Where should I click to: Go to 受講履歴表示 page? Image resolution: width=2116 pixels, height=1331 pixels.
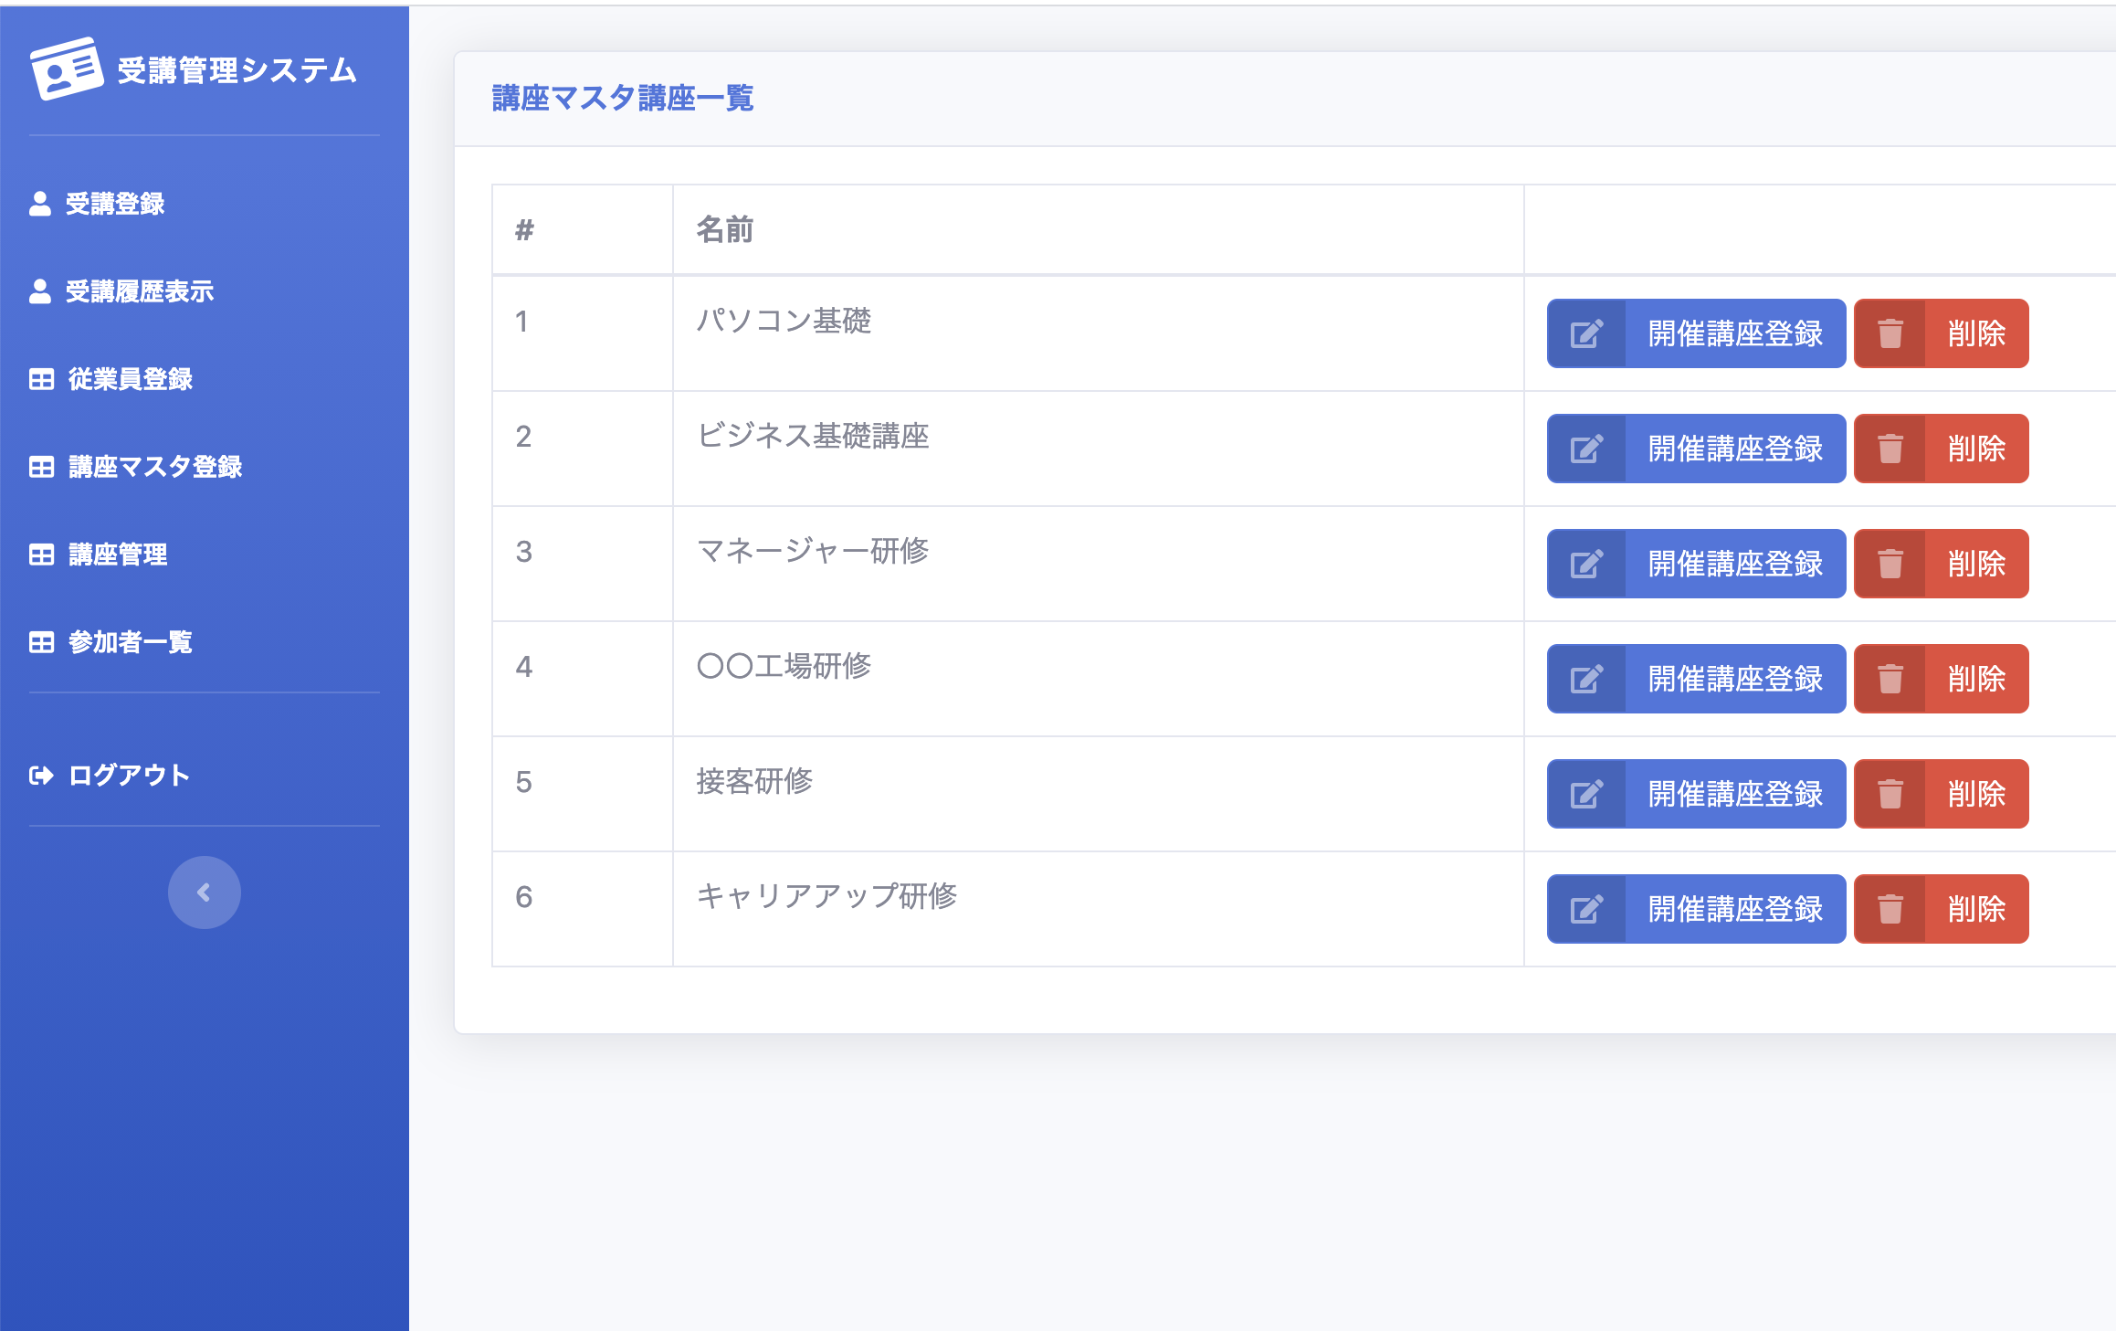pos(139,291)
